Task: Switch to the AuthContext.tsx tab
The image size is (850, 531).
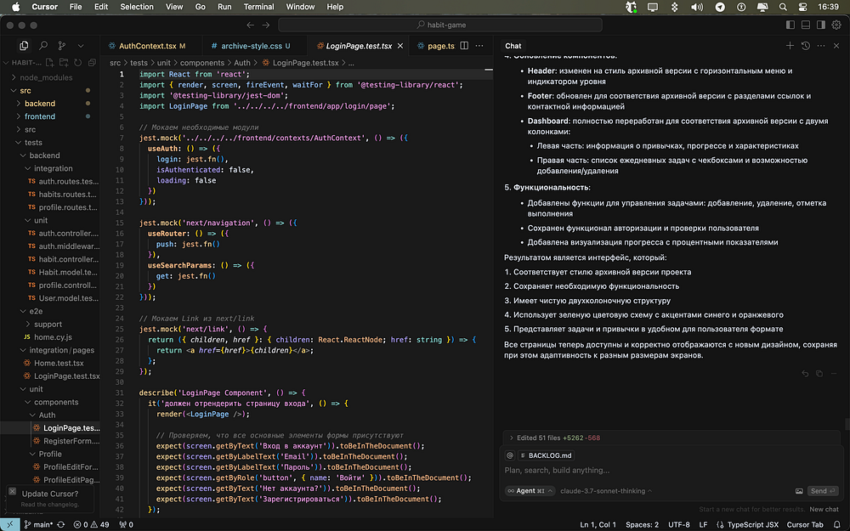Action: click(x=147, y=46)
